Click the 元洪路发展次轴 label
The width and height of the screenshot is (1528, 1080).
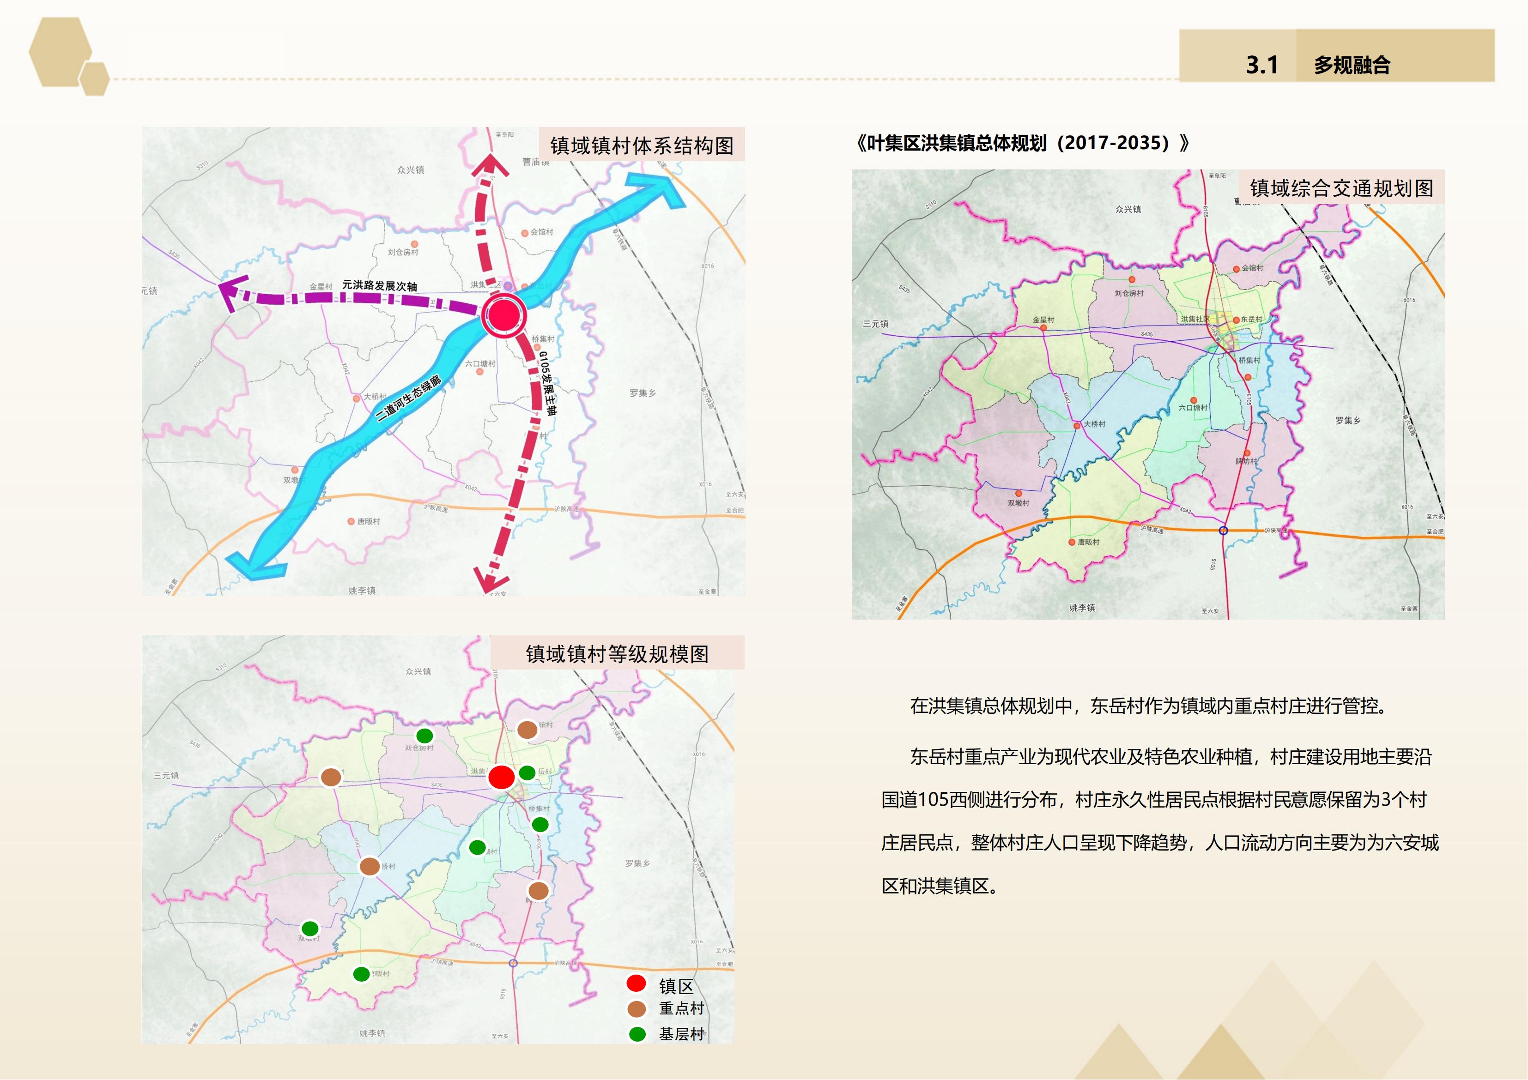(x=380, y=285)
